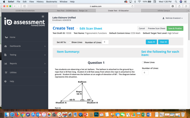Show the Safari sidebar panel

point(25,6)
